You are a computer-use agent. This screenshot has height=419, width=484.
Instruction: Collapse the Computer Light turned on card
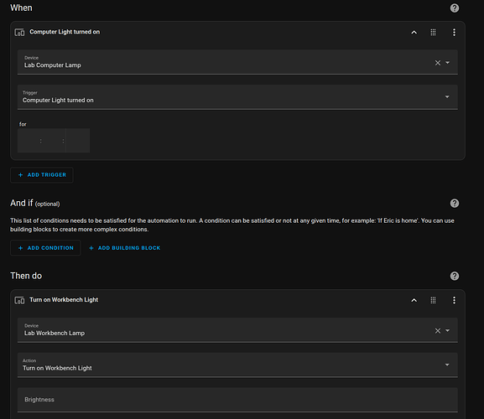click(x=414, y=32)
